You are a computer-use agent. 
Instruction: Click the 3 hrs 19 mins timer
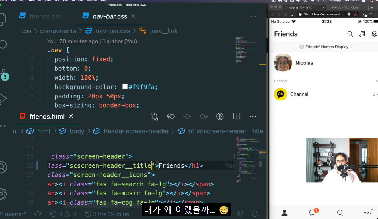[x=107, y=214]
